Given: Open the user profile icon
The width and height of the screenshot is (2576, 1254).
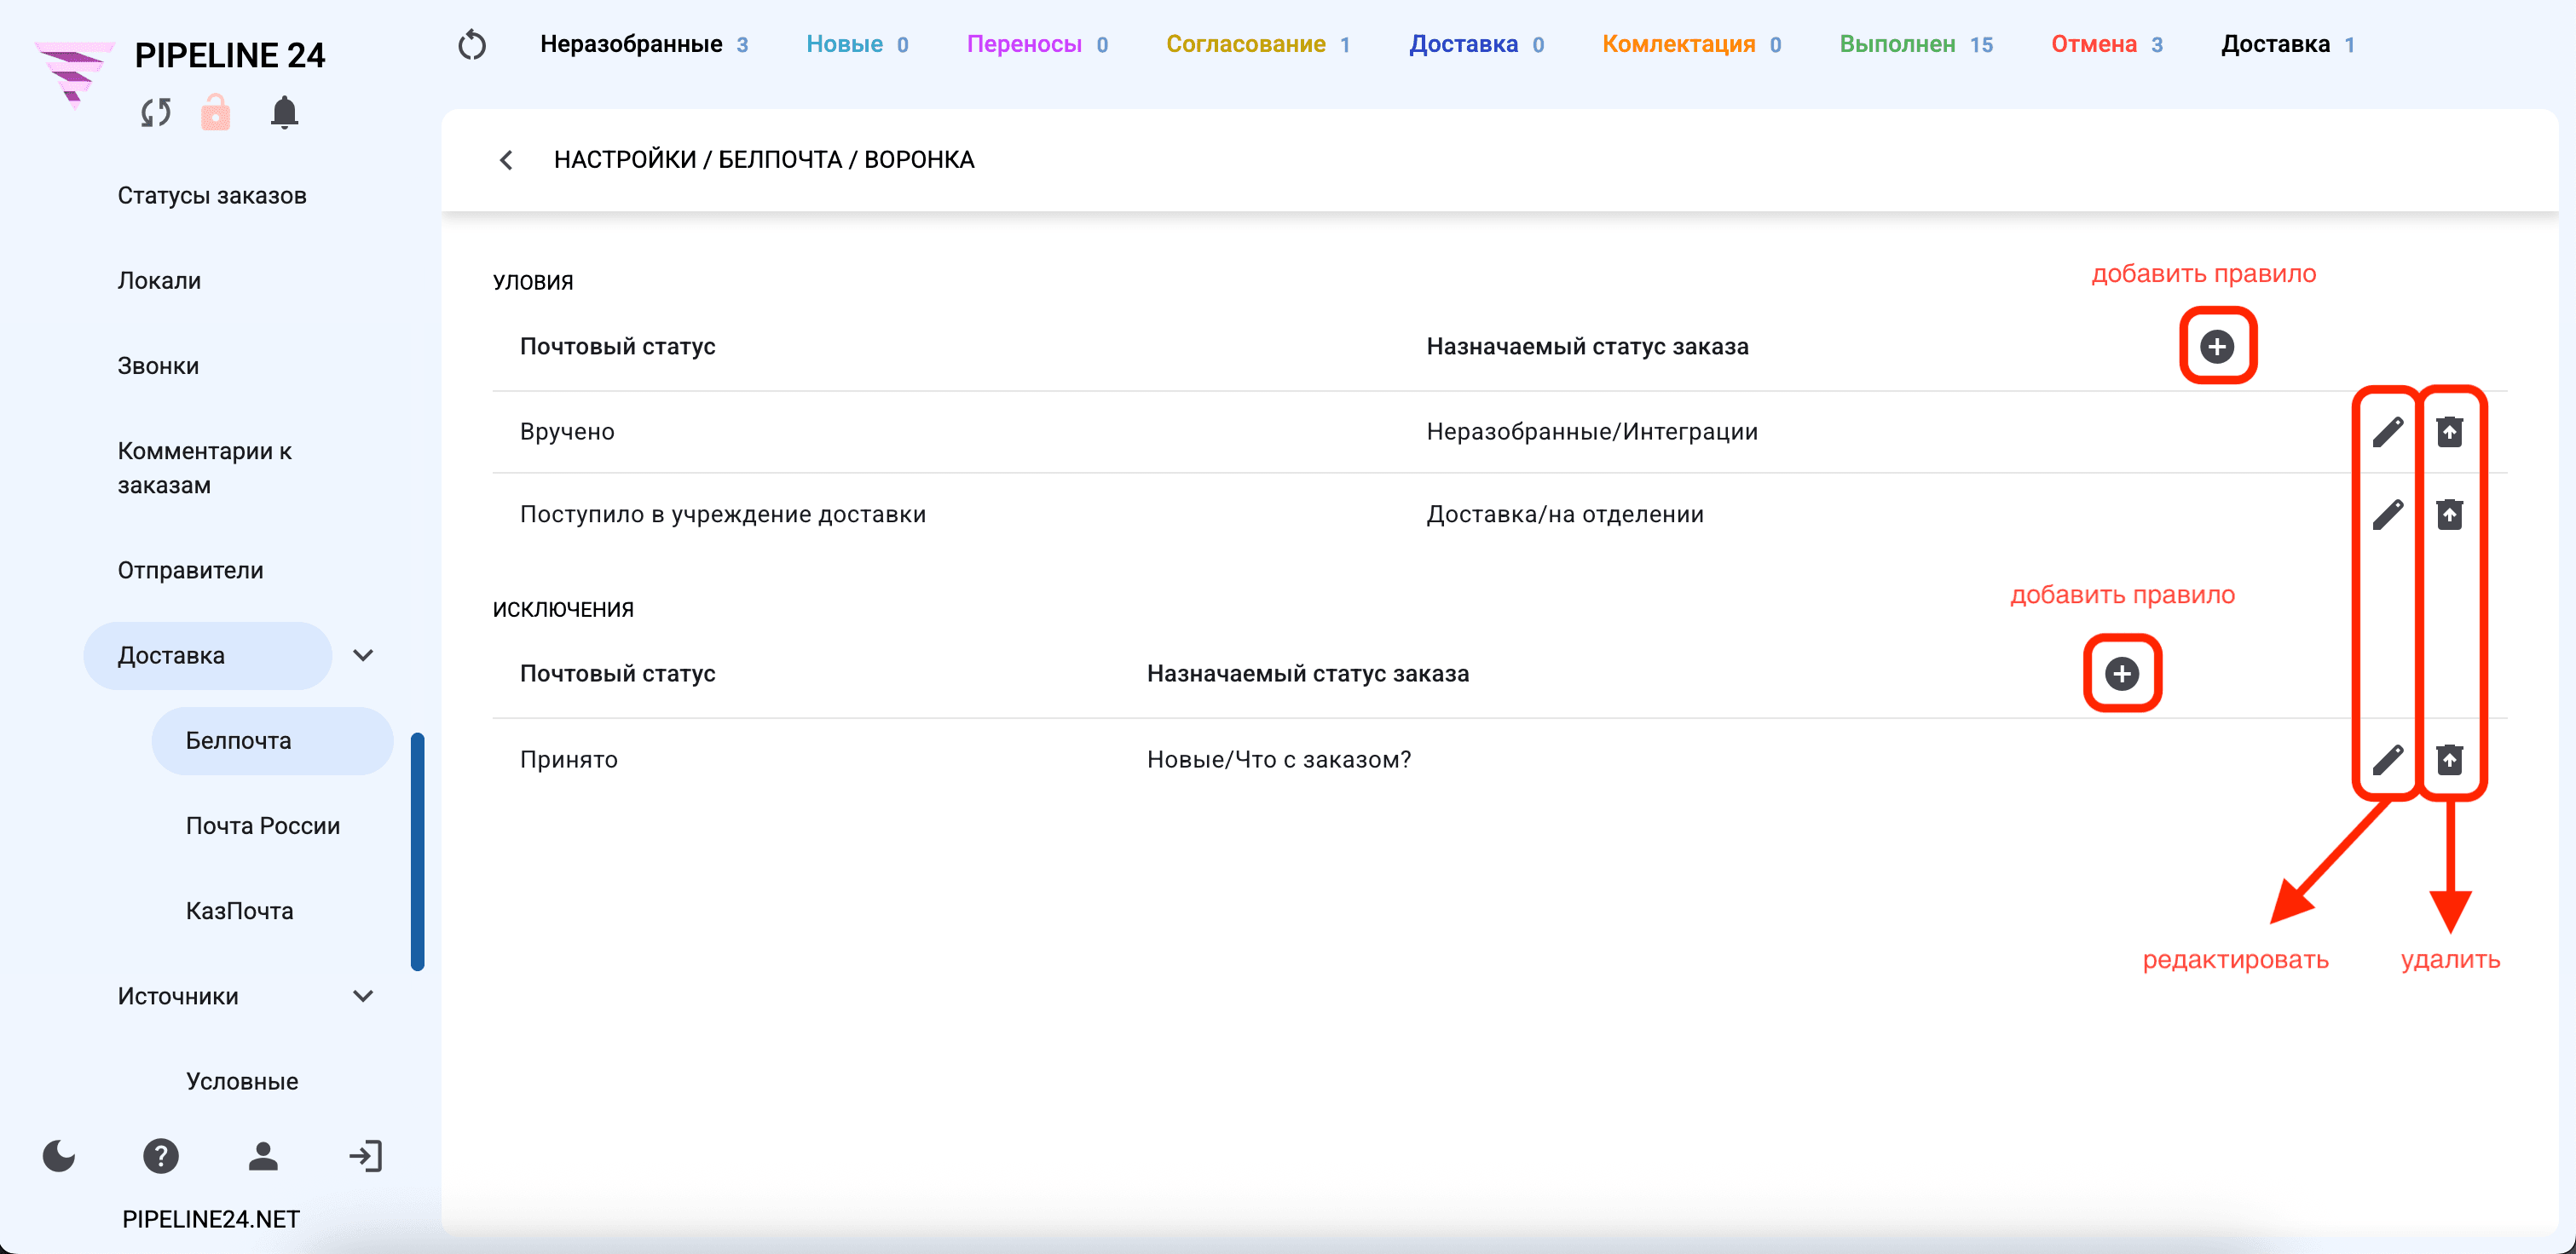Looking at the screenshot, I should [x=263, y=1156].
